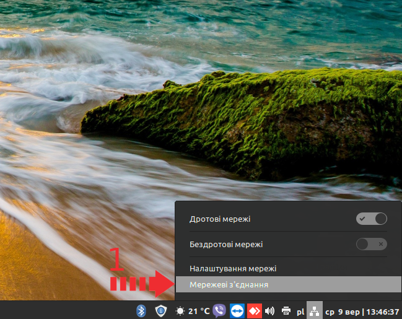This screenshot has width=402, height=319.
Task: Open the sound volume tray icon
Action: coord(269,311)
